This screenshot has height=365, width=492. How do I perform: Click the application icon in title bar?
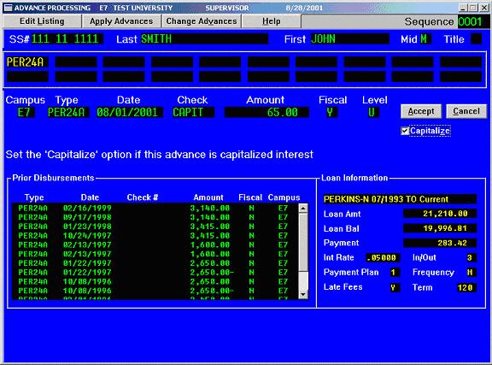[9, 8]
